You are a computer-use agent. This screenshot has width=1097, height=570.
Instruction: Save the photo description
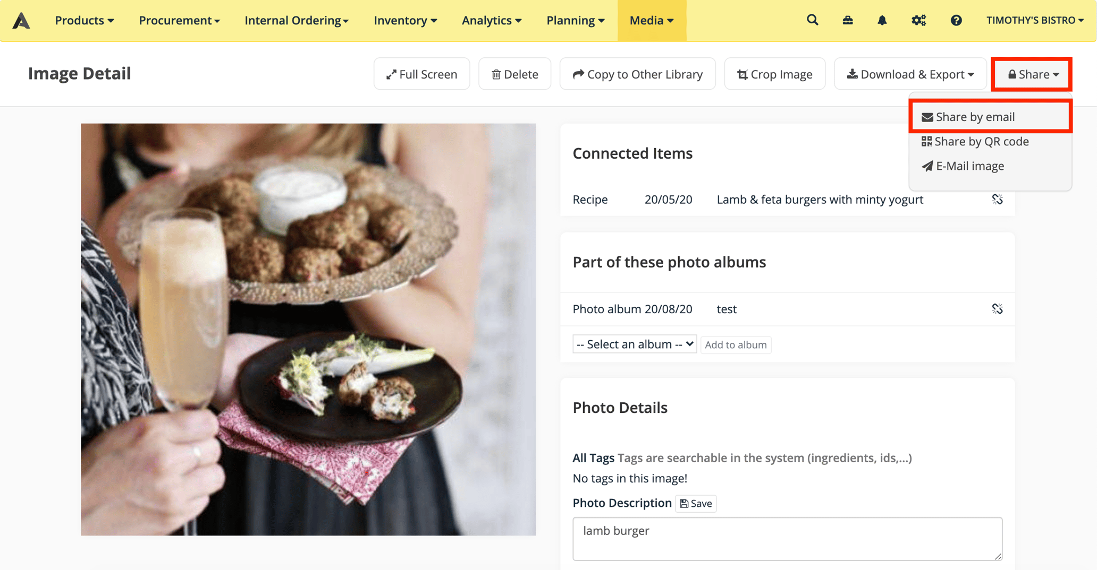(x=696, y=504)
